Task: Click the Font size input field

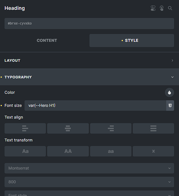Action: [95, 105]
